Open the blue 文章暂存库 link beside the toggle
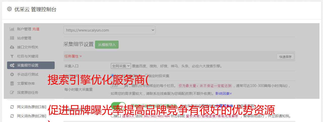The height and width of the screenshot is (122, 323). 225,106
